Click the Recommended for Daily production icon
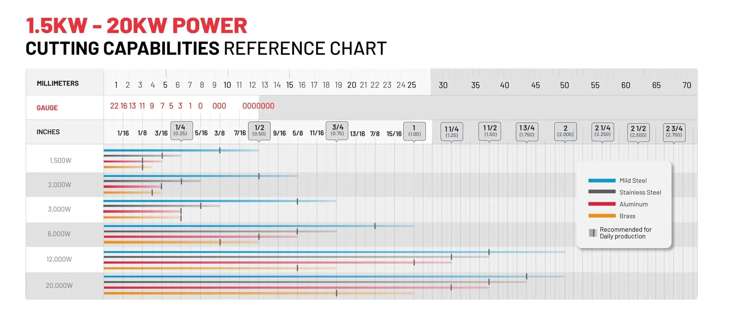 coord(593,233)
